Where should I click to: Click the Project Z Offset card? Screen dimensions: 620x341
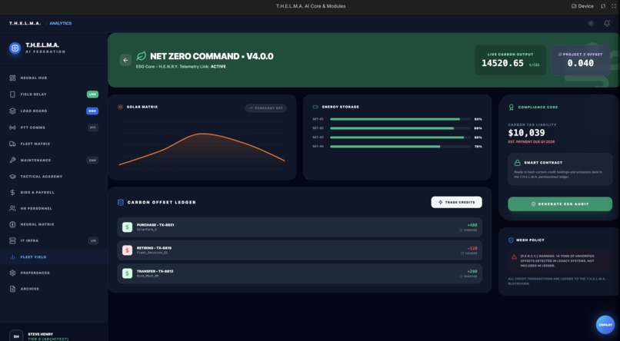click(x=580, y=60)
